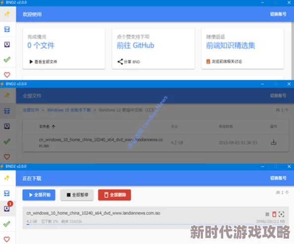The width and height of the screenshot is (294, 244).
Task: Click 修改时间 column header
Action: point(226,127)
